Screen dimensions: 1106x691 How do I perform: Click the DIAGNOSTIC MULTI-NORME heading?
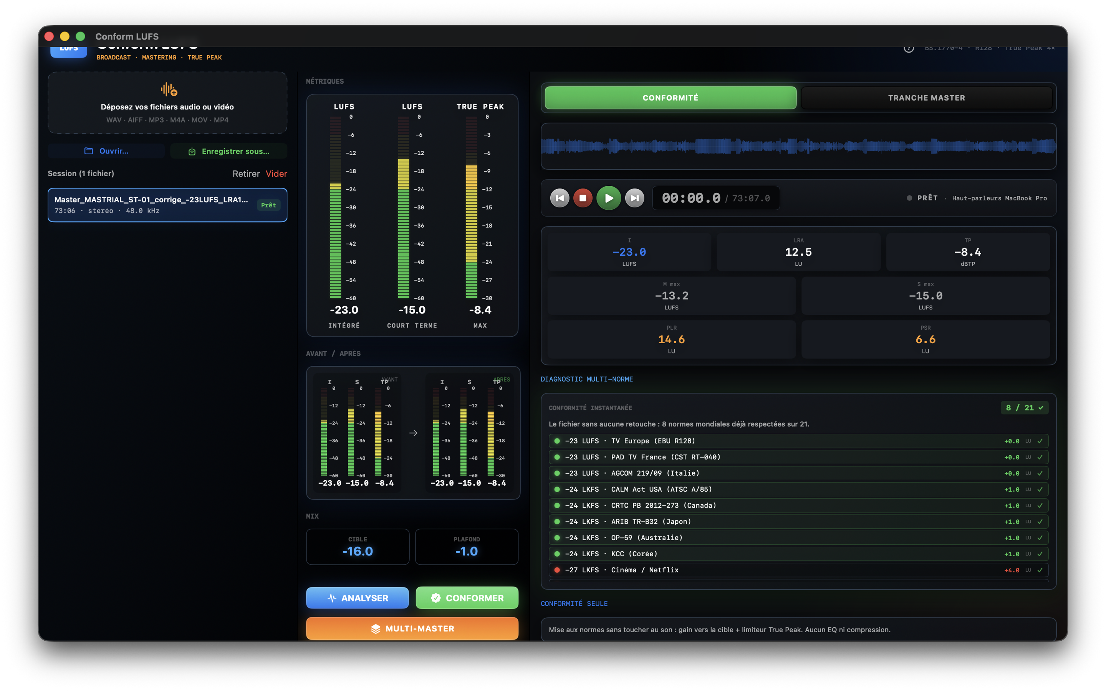coord(587,379)
